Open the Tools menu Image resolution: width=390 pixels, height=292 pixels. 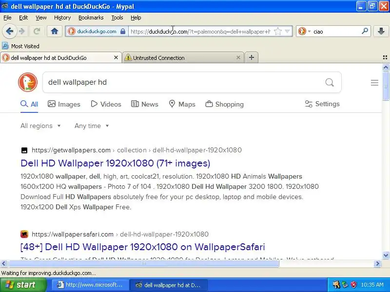(117, 18)
